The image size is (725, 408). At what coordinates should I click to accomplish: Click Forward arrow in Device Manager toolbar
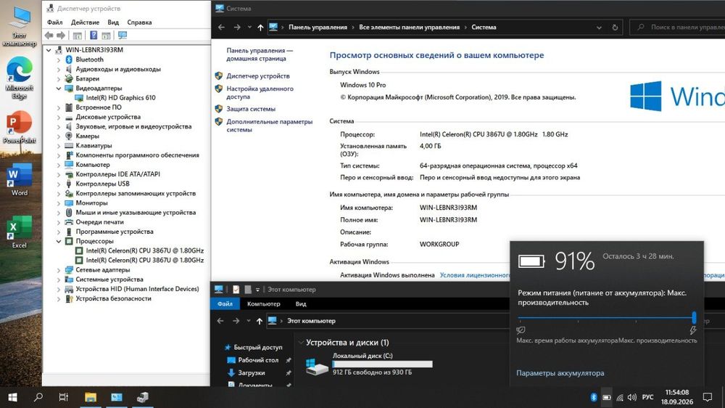(x=61, y=35)
